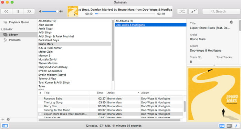The width and height of the screenshot is (241, 129).
Task: Select artist Maher Zain
Action: point(74,52)
